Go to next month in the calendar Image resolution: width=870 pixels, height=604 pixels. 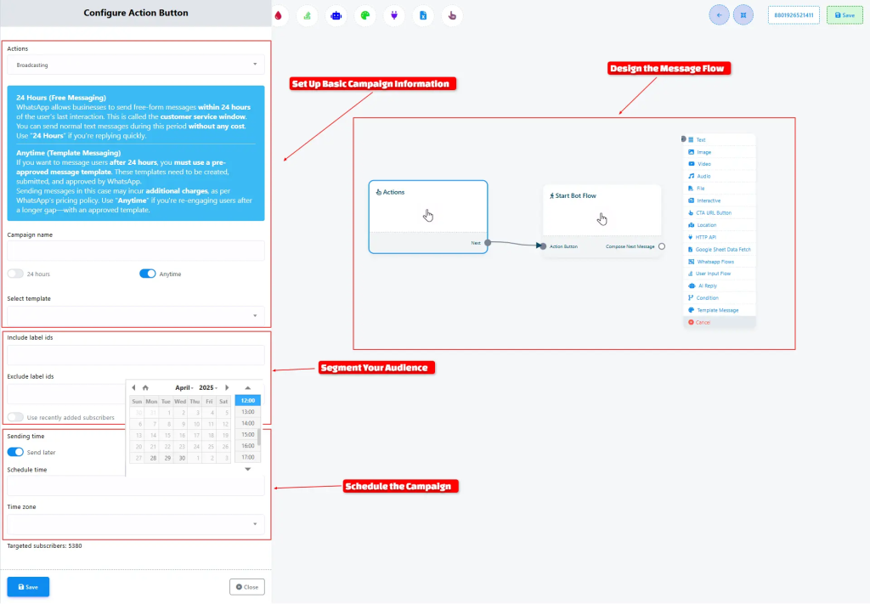(x=227, y=387)
